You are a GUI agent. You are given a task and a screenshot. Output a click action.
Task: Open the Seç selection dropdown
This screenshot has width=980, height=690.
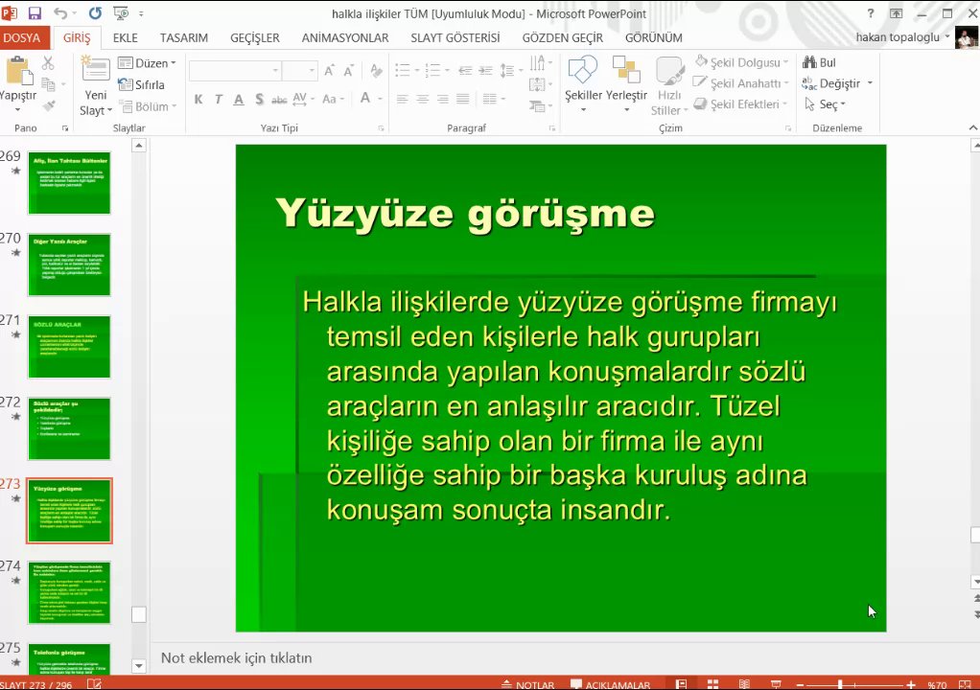[x=825, y=104]
